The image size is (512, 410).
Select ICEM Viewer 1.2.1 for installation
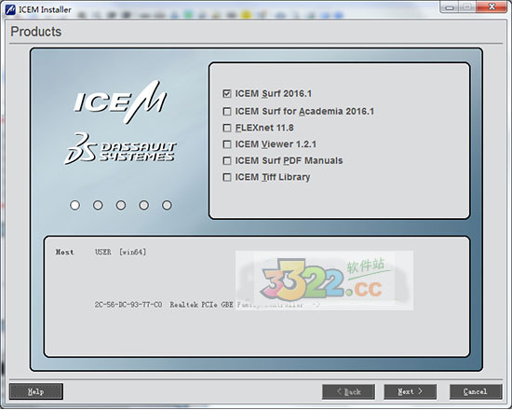point(226,144)
